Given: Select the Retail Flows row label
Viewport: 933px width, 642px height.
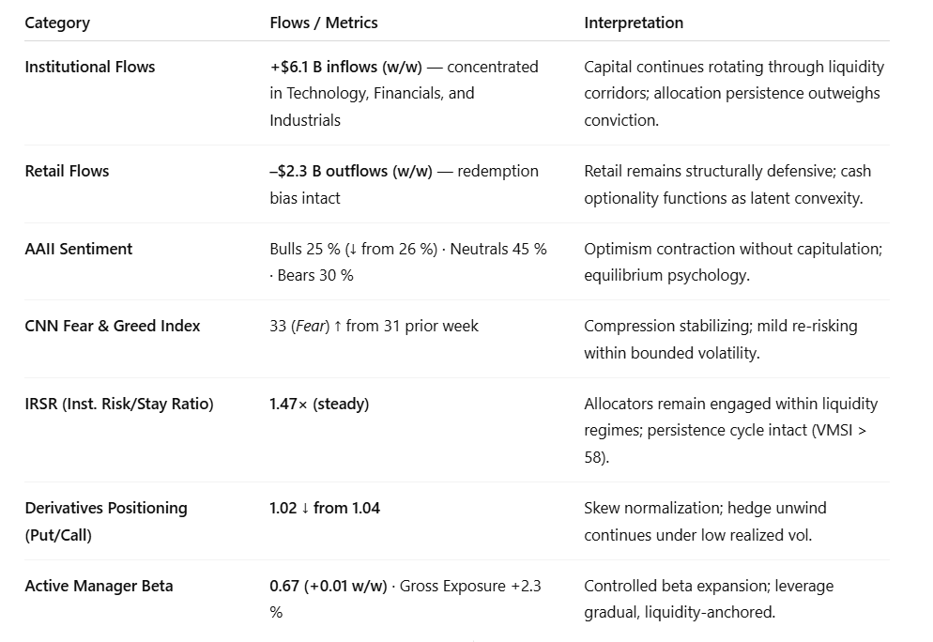Looking at the screenshot, I should [x=67, y=171].
